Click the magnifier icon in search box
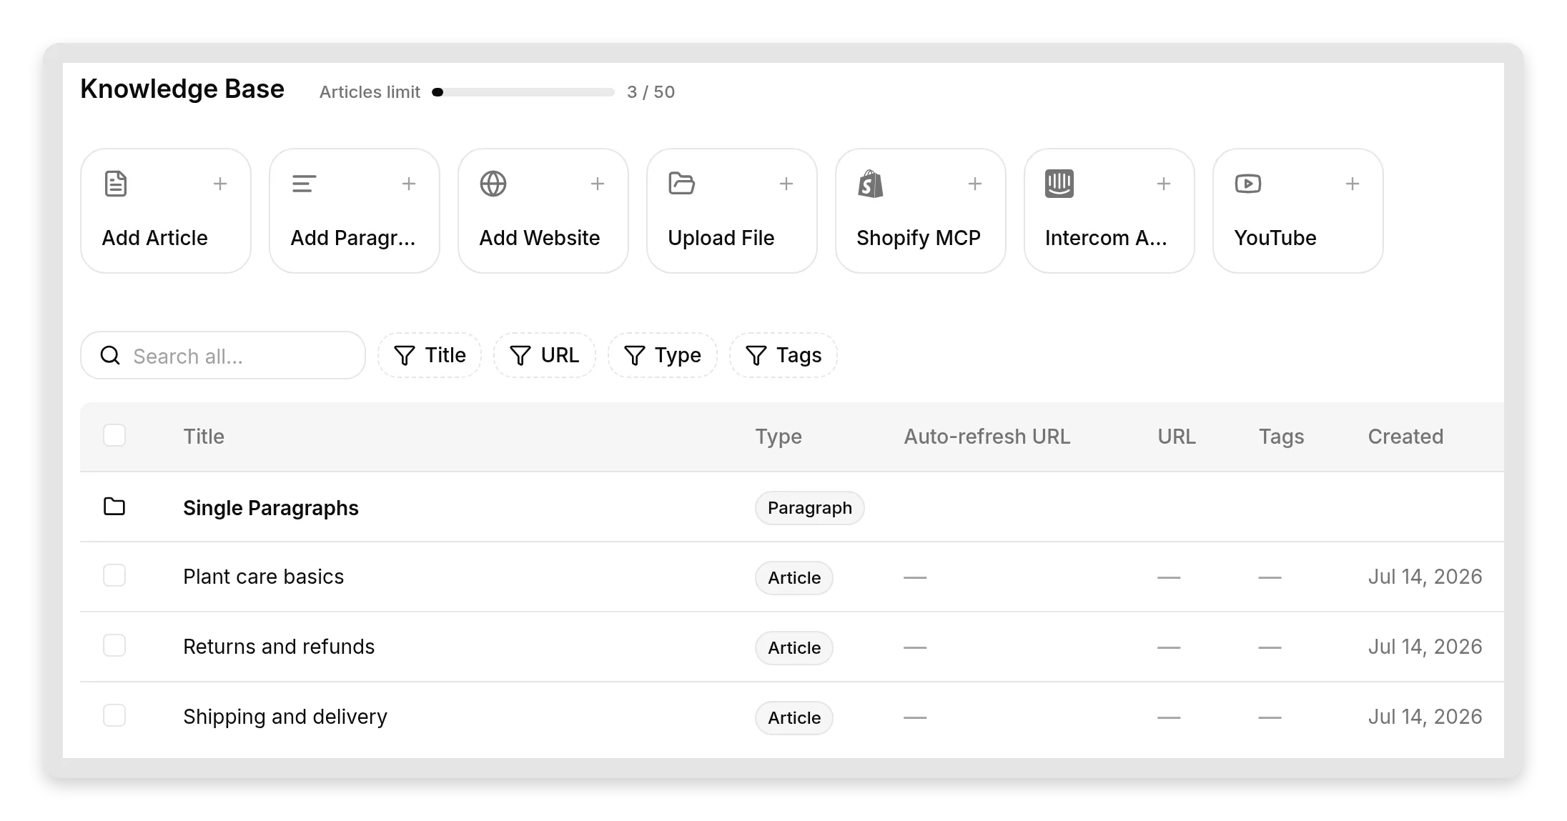The image size is (1567, 821). coord(110,355)
